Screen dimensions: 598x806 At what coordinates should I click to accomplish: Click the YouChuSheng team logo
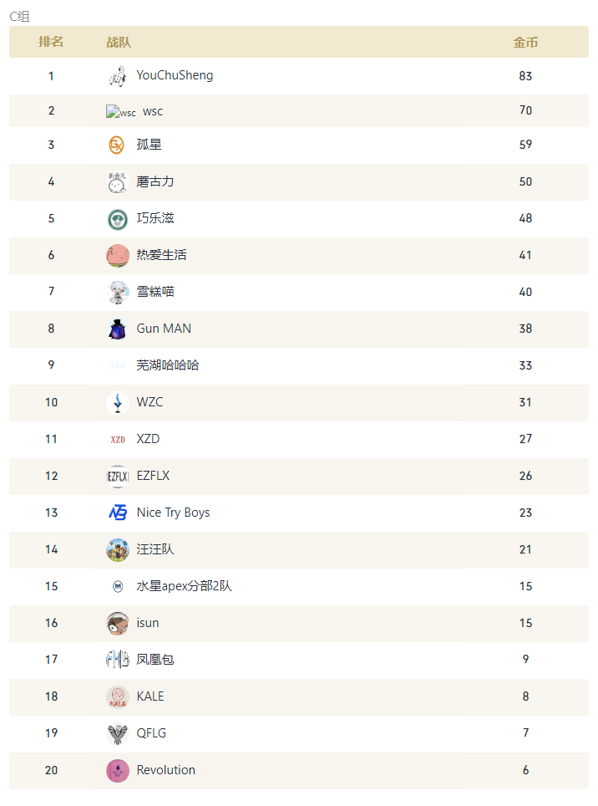(x=117, y=76)
